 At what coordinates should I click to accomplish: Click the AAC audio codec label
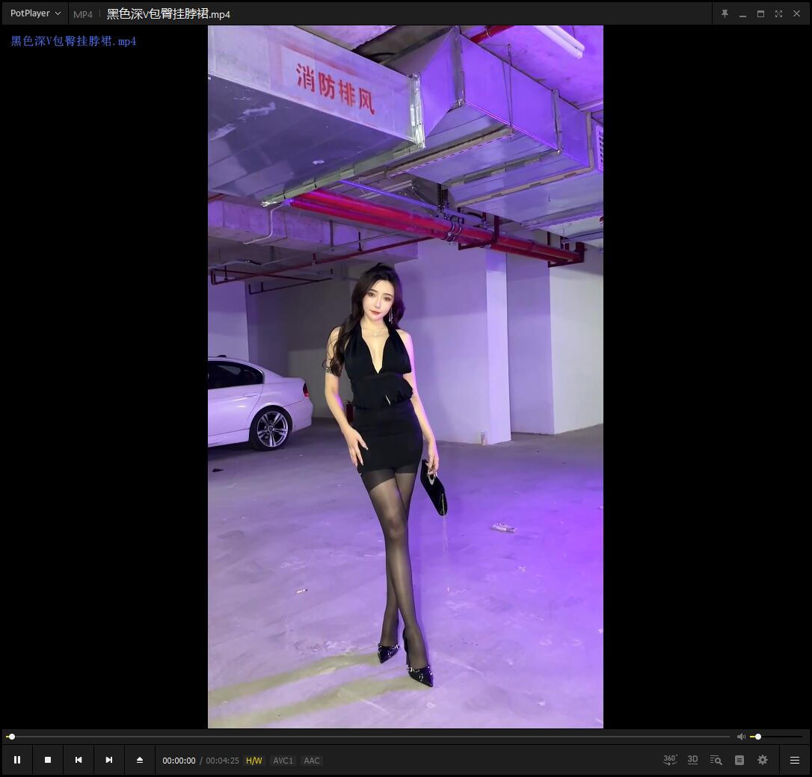[312, 761]
